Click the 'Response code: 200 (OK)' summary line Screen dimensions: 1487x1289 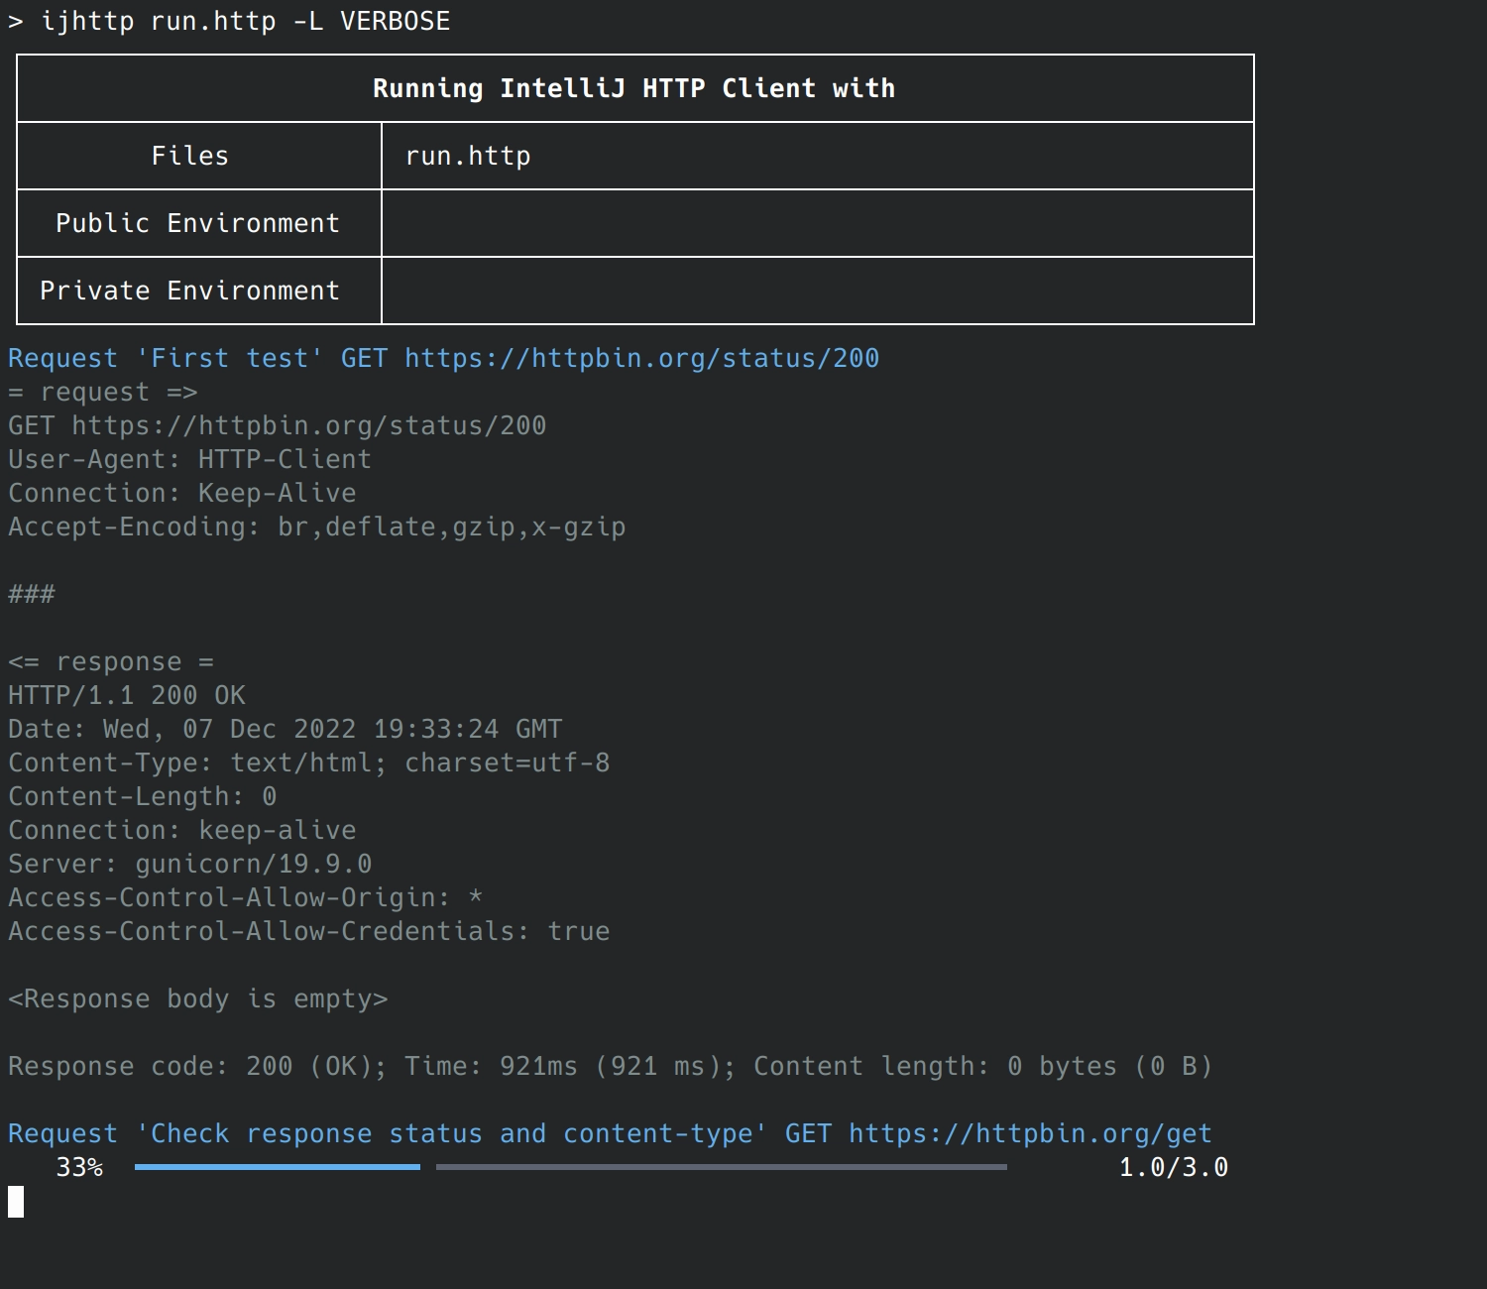point(611,1066)
